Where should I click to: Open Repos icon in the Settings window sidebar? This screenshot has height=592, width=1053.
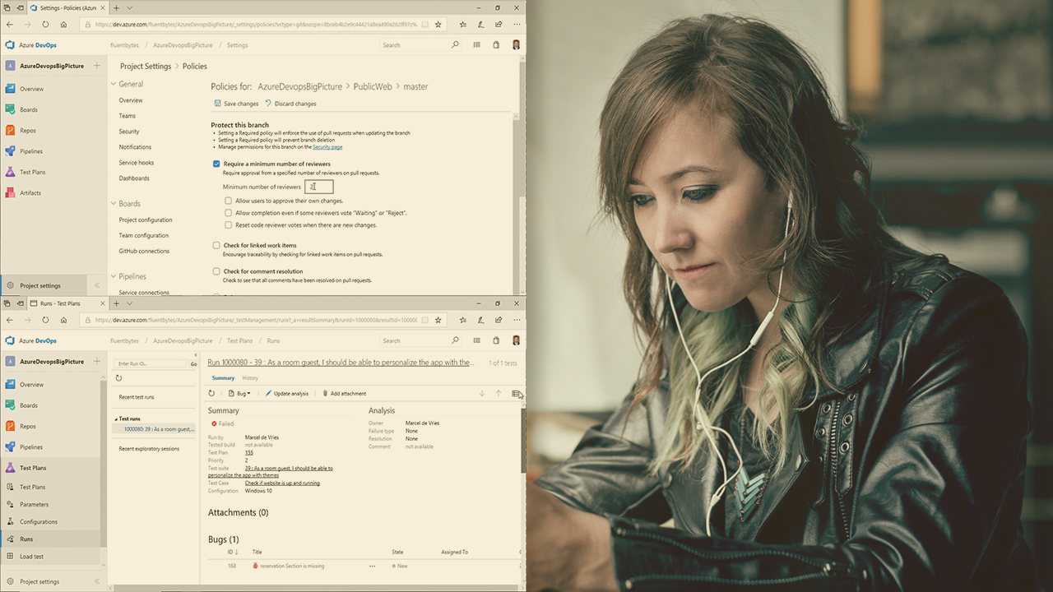[x=10, y=130]
